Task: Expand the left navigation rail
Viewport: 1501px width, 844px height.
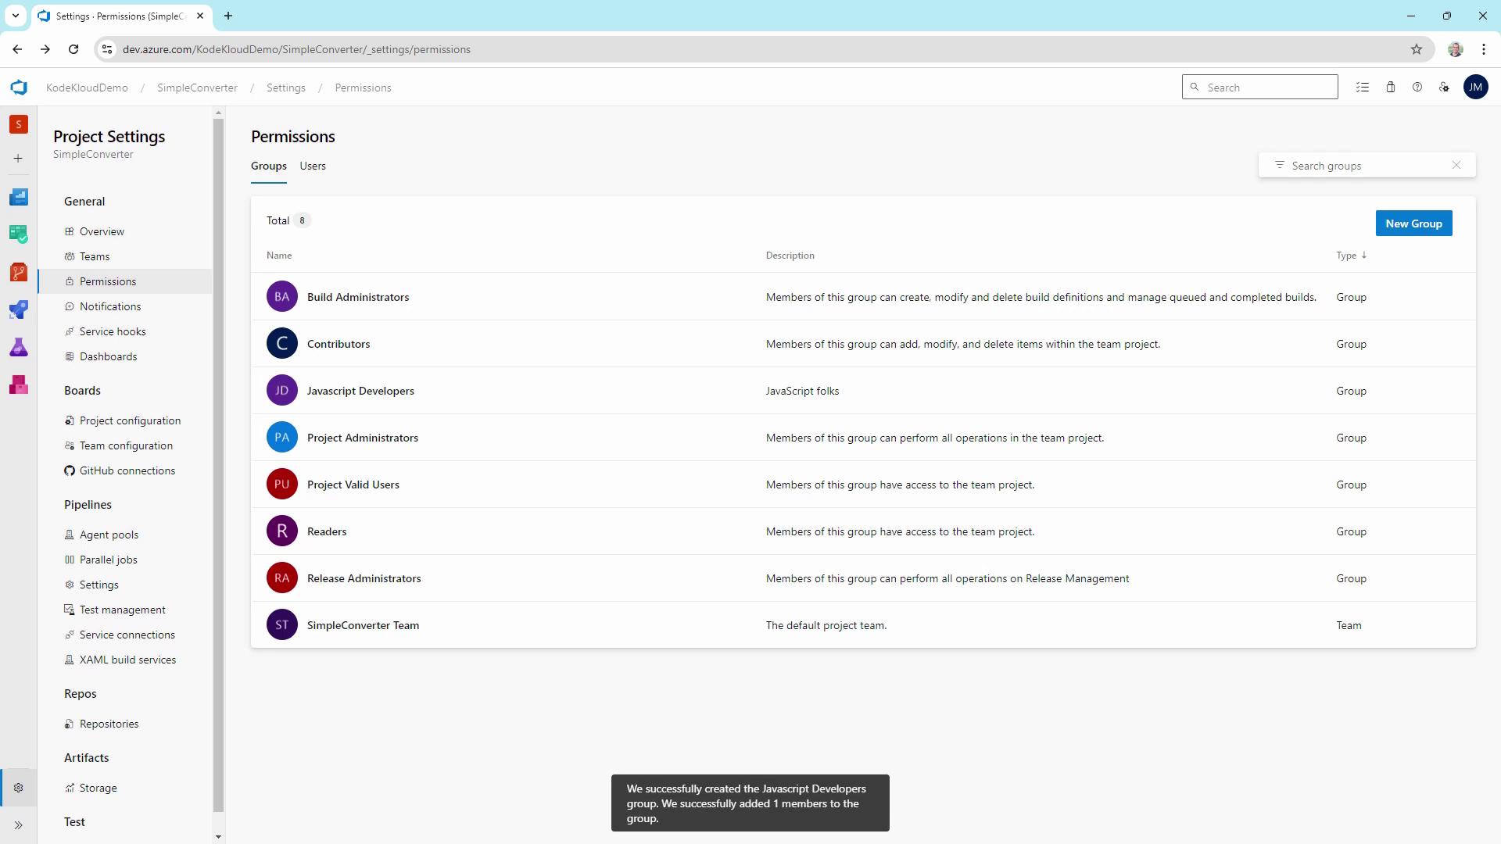Action: 19,825
